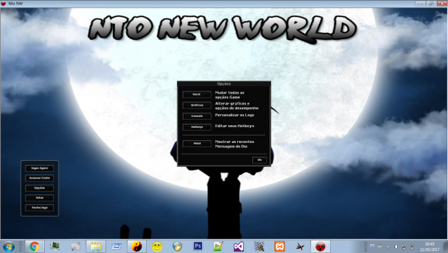
Task: Open the Hotkeys editor button
Action: (197, 126)
